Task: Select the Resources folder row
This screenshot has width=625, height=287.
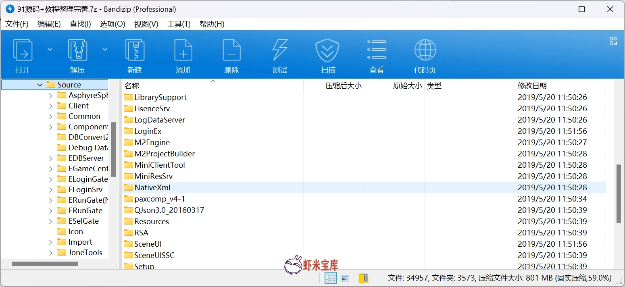Action: 364,221
